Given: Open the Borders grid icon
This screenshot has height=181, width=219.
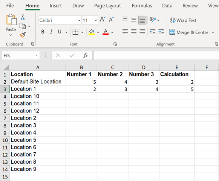Looking at the screenshot, I should click(x=75, y=32).
